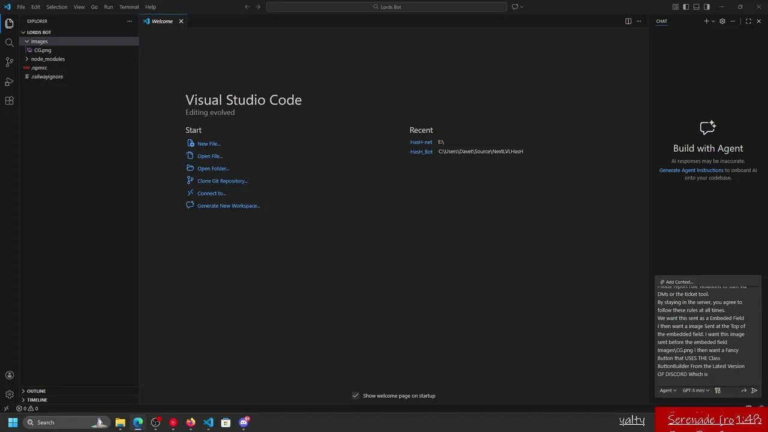Open the File menu
The width and height of the screenshot is (768, 432).
tap(21, 7)
